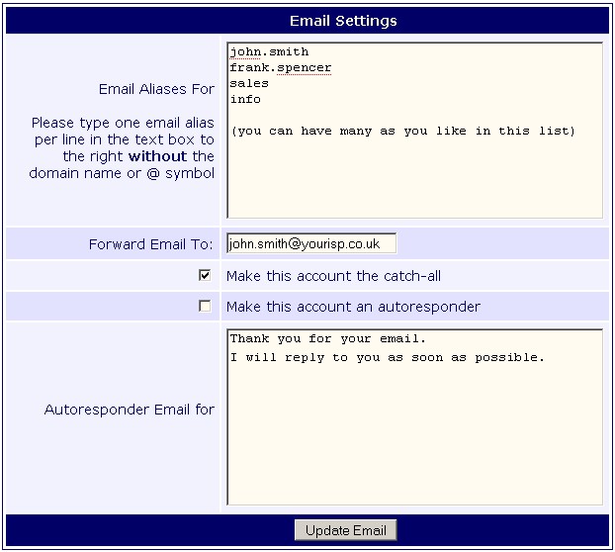Screen dimensions: 615x552
Task: Click the 'Email Aliases For' label
Action: pyautogui.click(x=156, y=89)
